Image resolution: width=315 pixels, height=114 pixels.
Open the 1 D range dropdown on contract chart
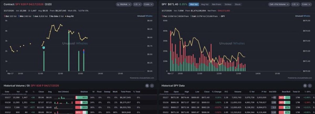click(x=138, y=4)
